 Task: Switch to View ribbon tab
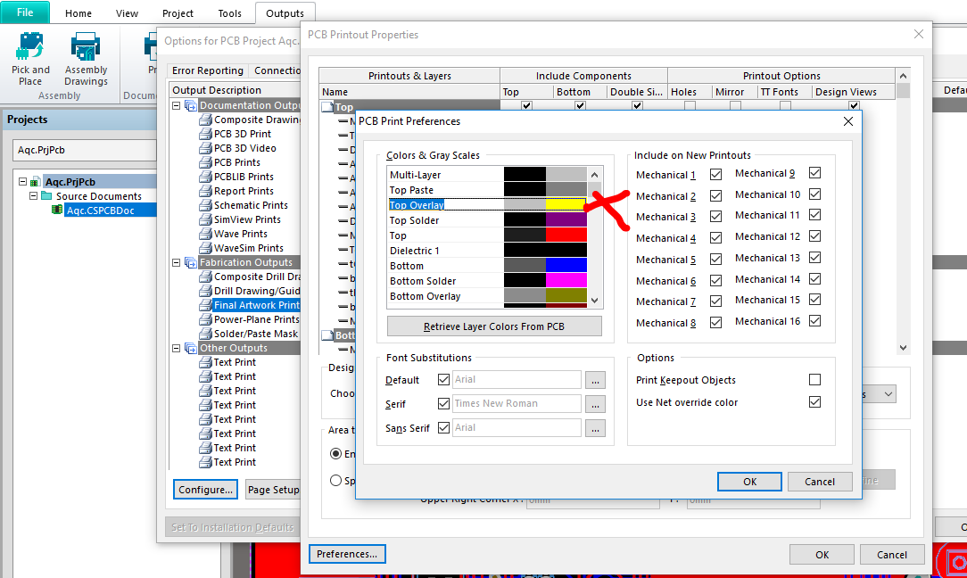click(x=127, y=13)
